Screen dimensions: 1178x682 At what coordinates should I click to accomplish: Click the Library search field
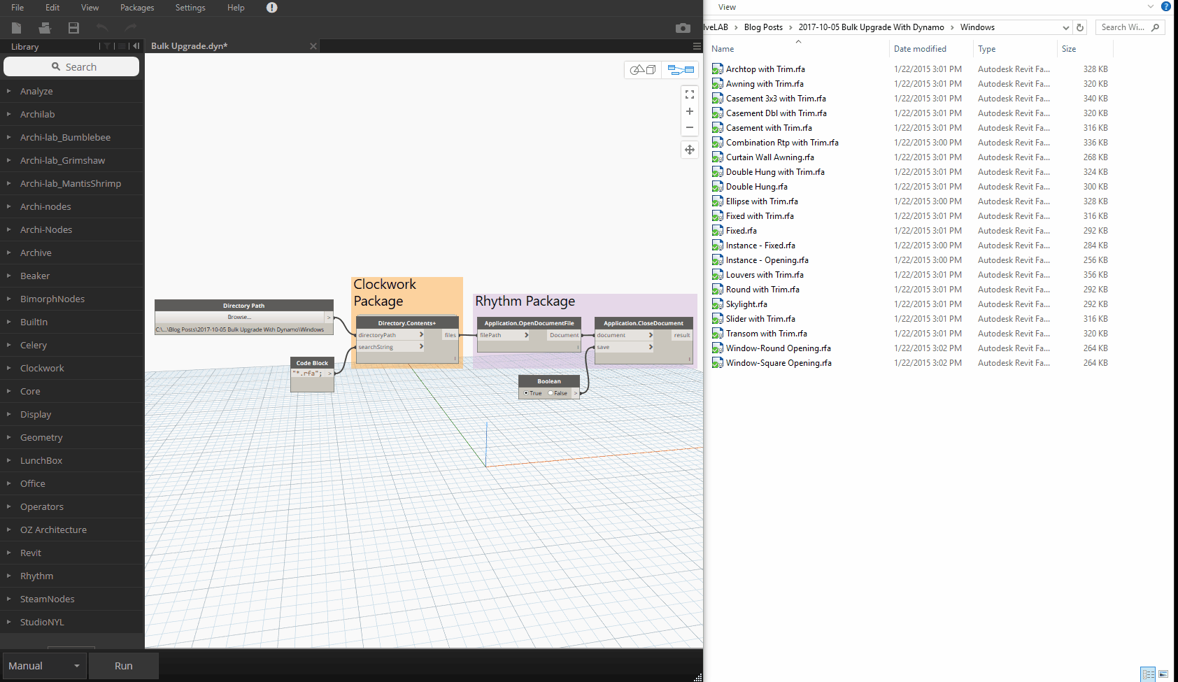[x=71, y=67]
